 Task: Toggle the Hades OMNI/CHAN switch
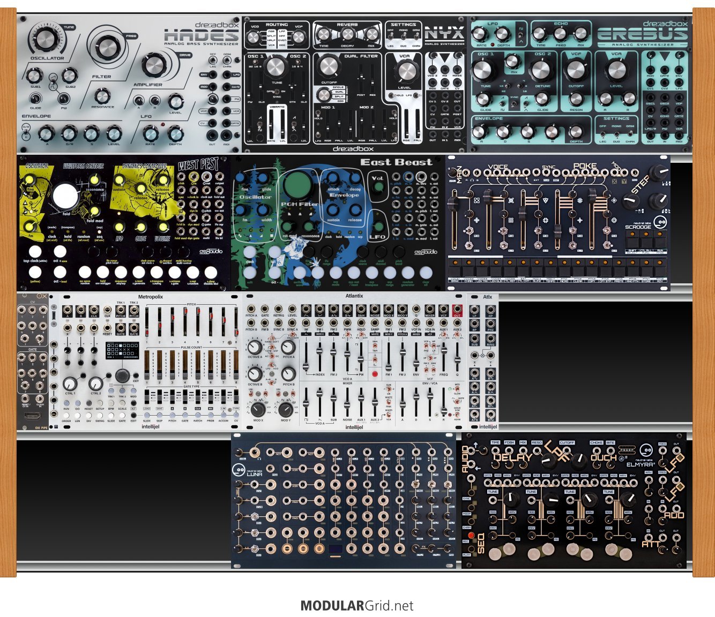pyautogui.click(x=227, y=61)
